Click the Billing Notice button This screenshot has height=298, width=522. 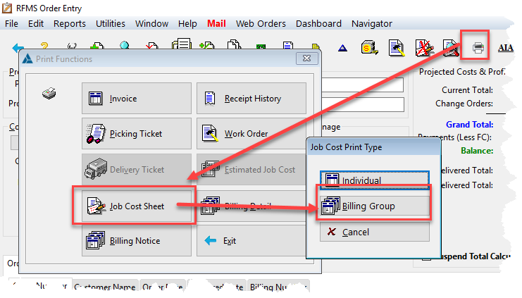(x=137, y=241)
